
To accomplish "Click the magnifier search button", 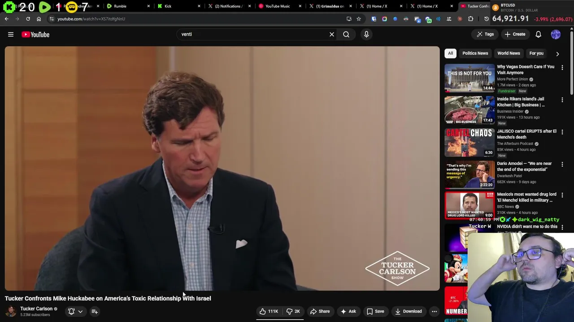I will click(346, 34).
